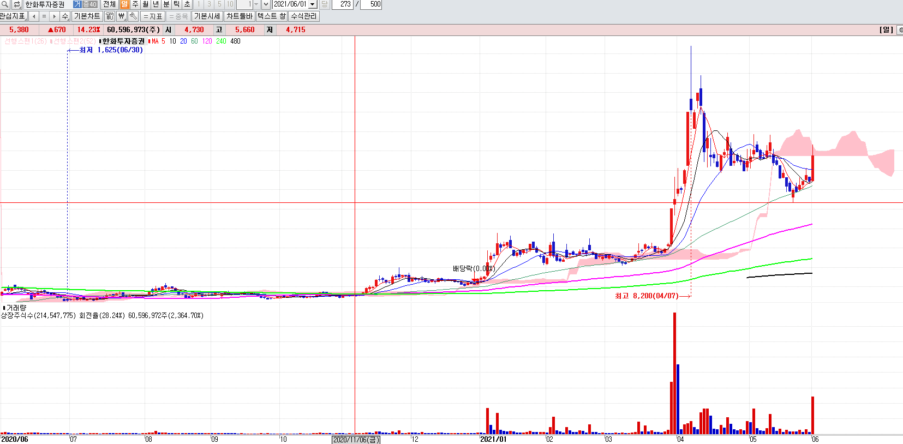The width and height of the screenshot is (903, 444).
Task: Click the stop square button
Action: click(44, 16)
